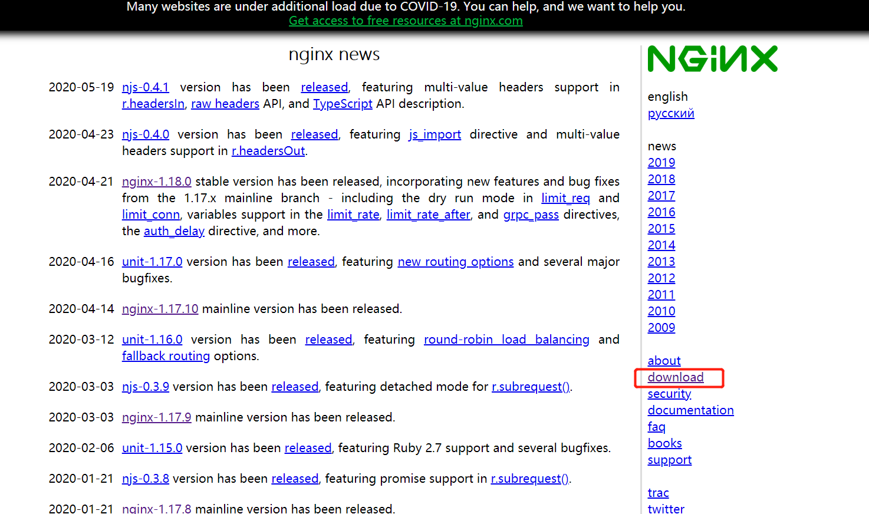The height and width of the screenshot is (514, 869).
Task: Open the 2017 news archive
Action: point(661,196)
